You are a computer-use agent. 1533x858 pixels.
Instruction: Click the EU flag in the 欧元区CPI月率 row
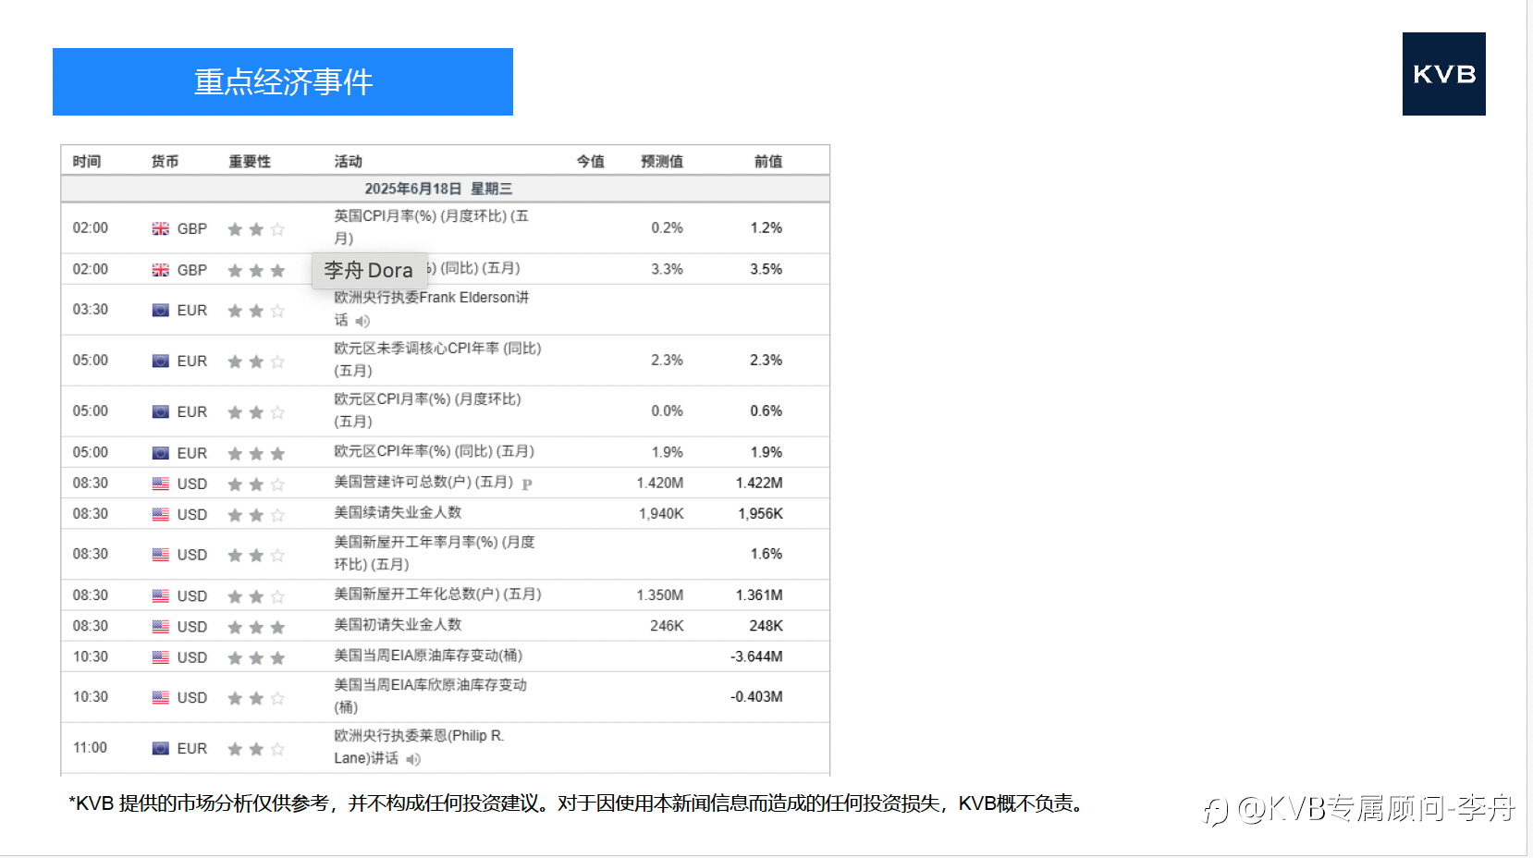[x=161, y=412]
